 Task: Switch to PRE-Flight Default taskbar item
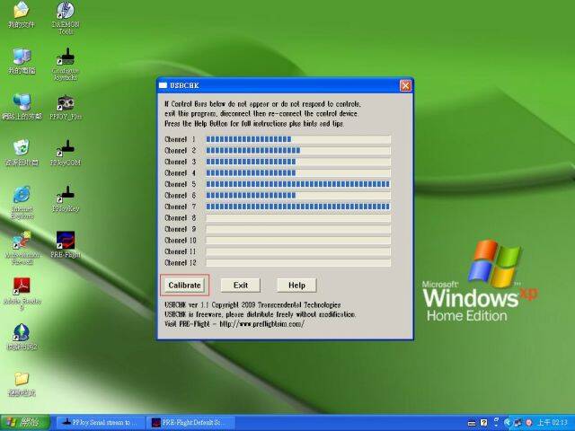point(190,423)
